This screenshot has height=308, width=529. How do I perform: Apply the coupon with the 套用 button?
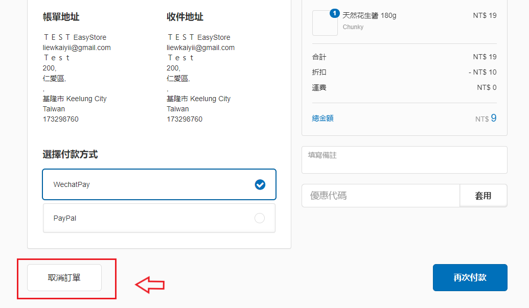483,196
